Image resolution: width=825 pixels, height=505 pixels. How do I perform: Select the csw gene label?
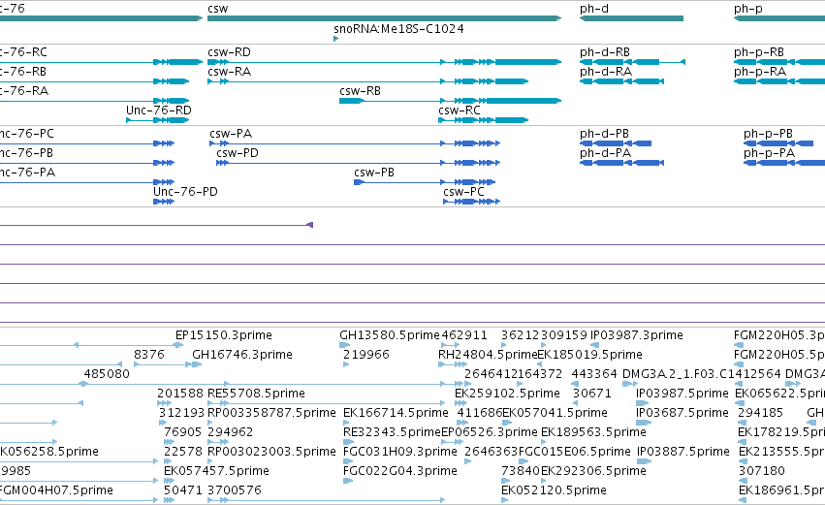[218, 9]
